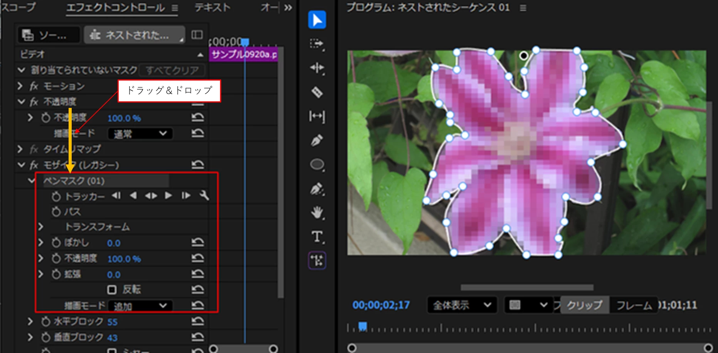718x353 pixels.
Task: Reset the モザイク (レガシー) effect
Action: 198,165
